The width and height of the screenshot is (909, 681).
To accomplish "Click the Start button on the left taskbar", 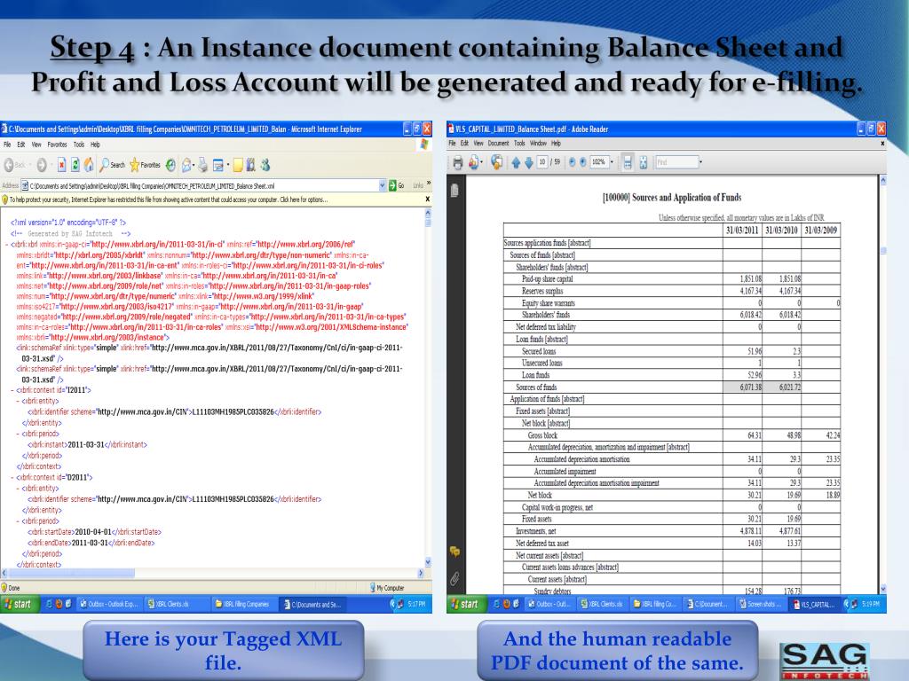I will click(x=18, y=604).
